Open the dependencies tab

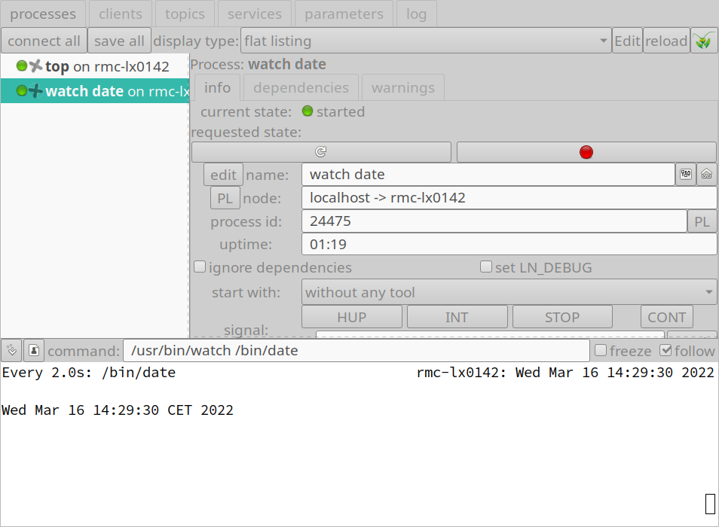[x=301, y=87]
